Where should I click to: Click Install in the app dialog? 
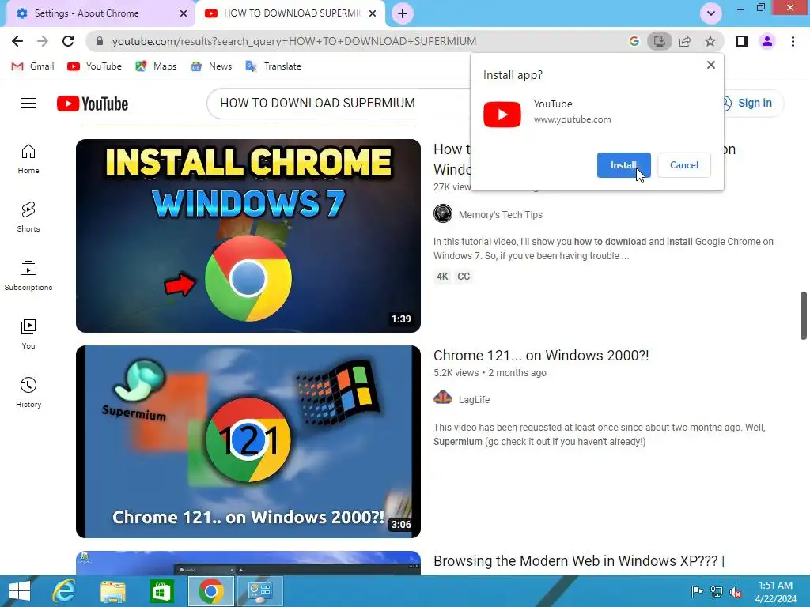[x=623, y=165]
